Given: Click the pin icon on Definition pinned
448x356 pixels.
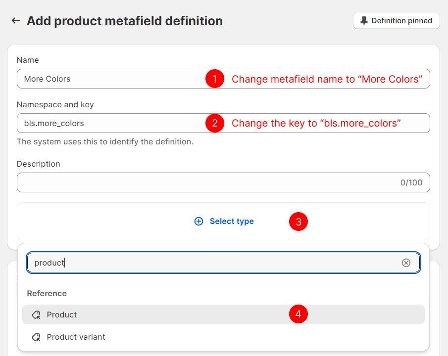Looking at the screenshot, I should [364, 21].
